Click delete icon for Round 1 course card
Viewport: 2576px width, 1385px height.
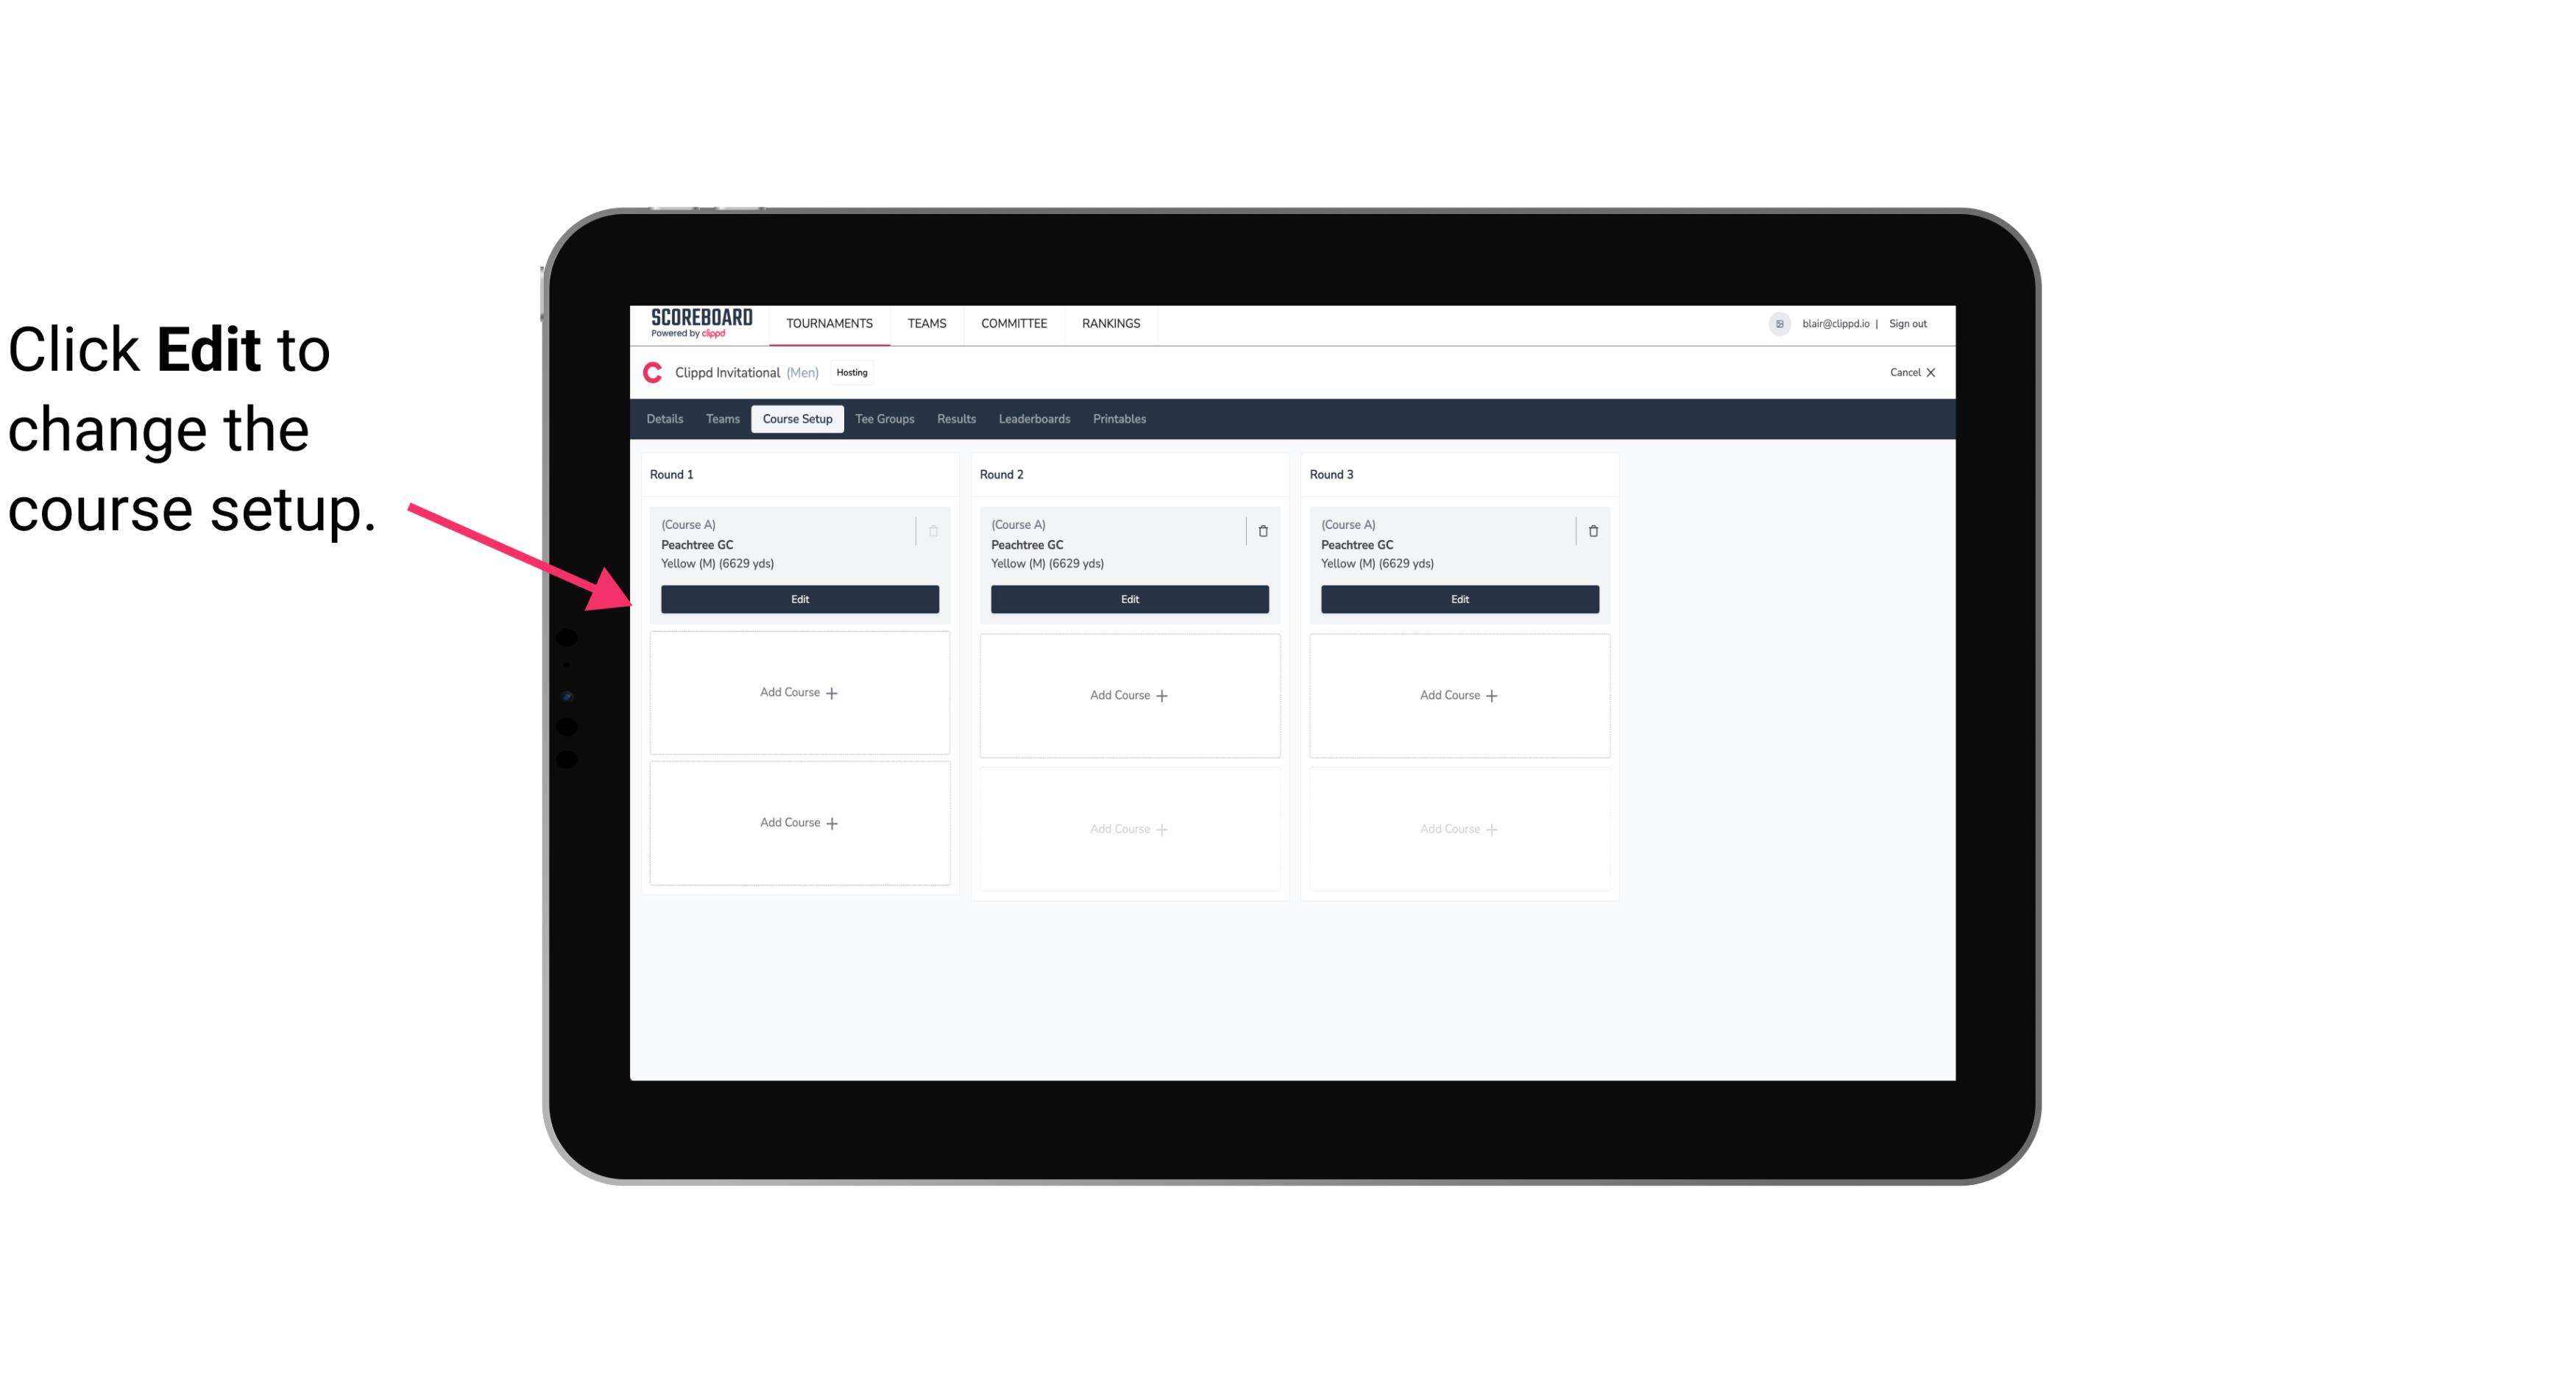click(x=935, y=530)
